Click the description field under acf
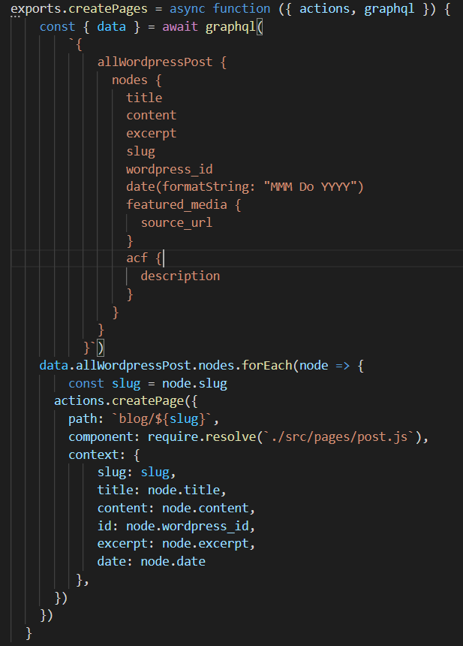 tap(180, 276)
